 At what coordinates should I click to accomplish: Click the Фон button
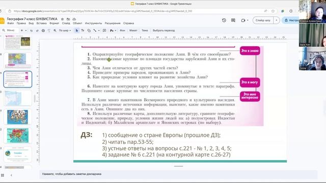coord(122,30)
